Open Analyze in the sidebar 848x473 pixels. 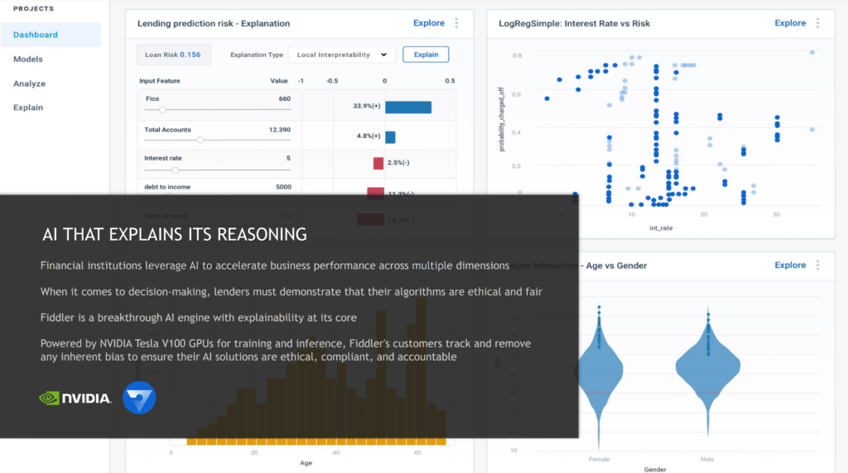pyautogui.click(x=29, y=84)
